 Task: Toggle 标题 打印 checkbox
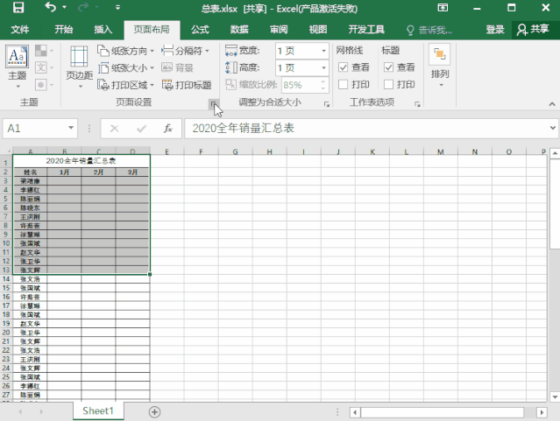click(x=388, y=85)
